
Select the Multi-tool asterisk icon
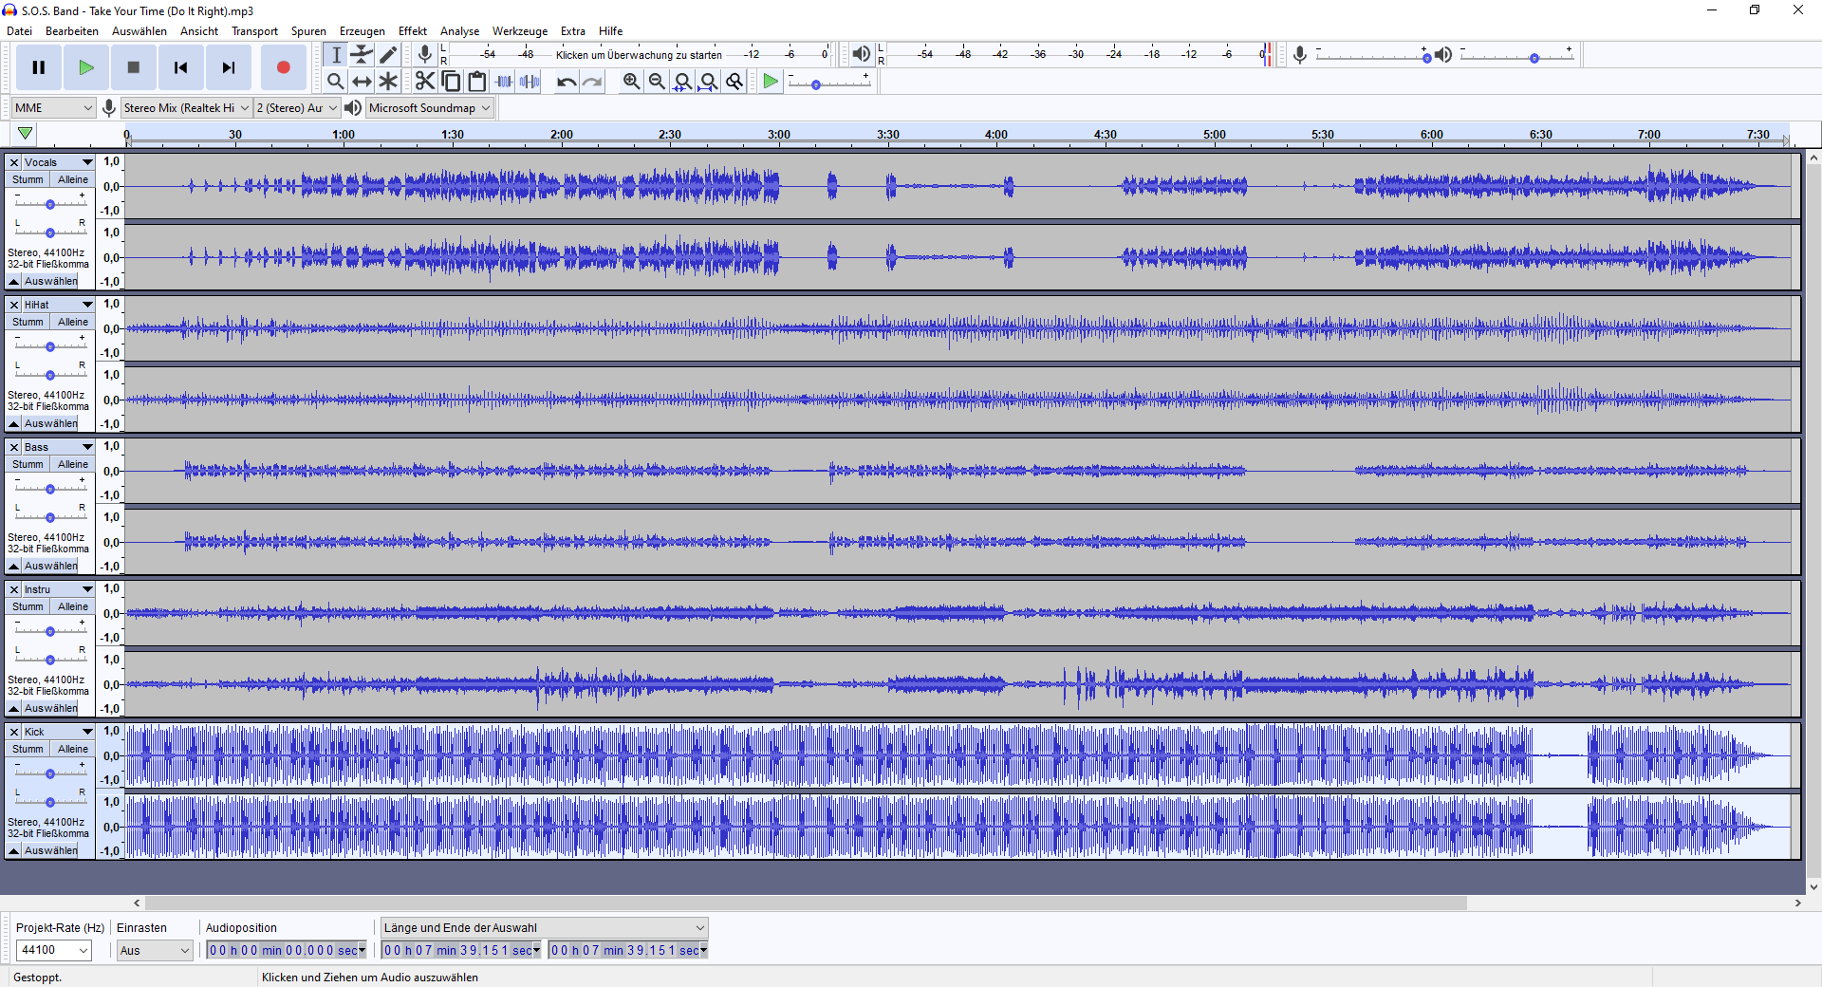(x=388, y=82)
